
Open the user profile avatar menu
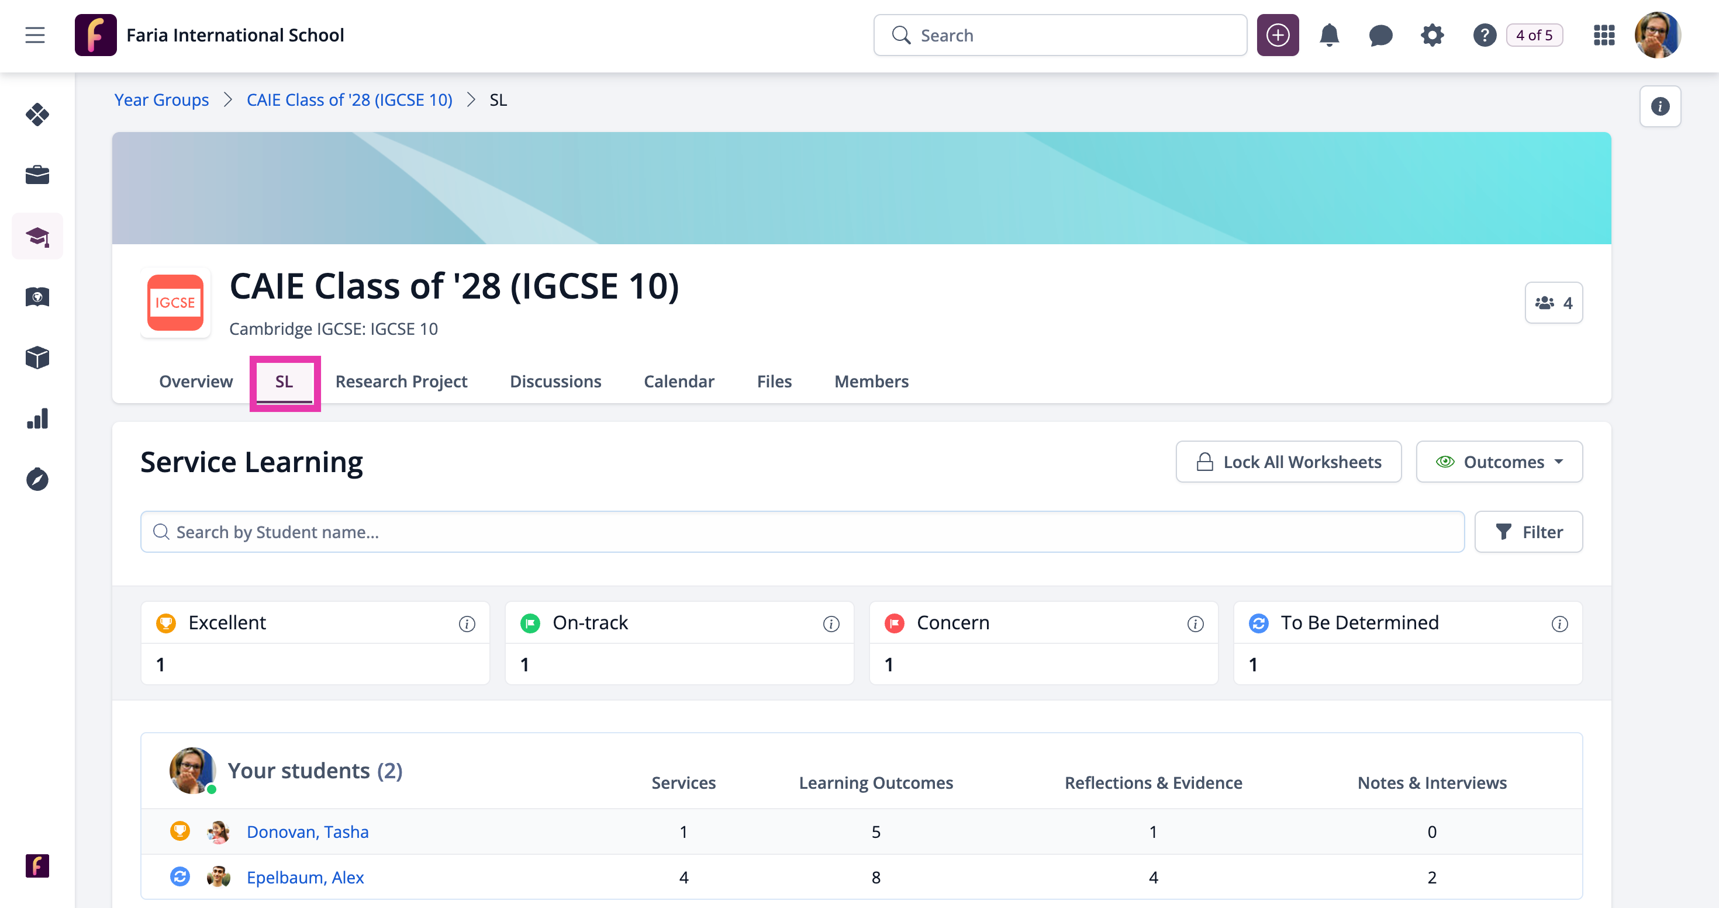coord(1658,35)
